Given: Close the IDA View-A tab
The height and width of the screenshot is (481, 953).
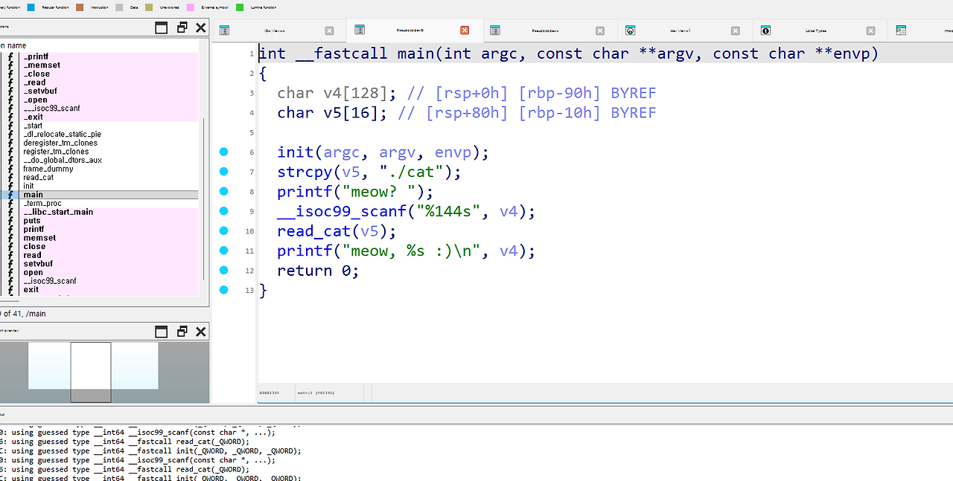Looking at the screenshot, I should click(x=329, y=30).
